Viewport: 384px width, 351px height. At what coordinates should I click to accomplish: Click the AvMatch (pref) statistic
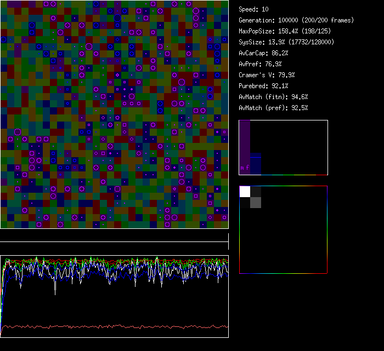coord(273,108)
